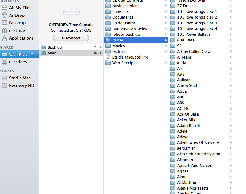Expand the Web Receipts arrow
The image size is (246, 194).
(x=166, y=63)
